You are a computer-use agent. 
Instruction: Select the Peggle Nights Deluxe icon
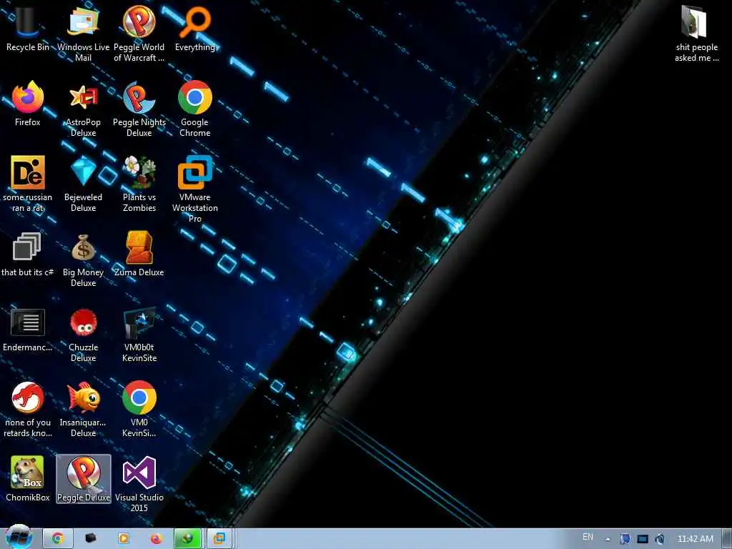point(139,109)
